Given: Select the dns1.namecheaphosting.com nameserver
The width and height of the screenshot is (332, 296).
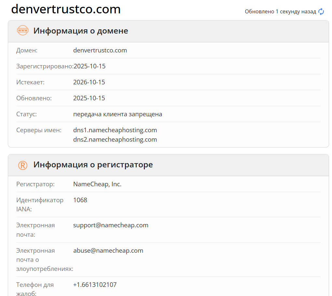Looking at the screenshot, I should (115, 130).
